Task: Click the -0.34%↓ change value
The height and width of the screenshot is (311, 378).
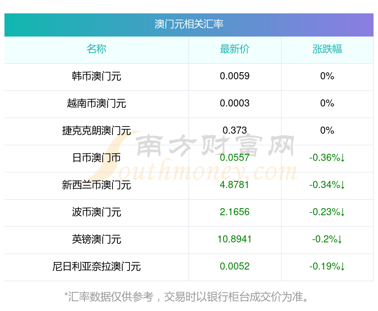Action: tap(327, 185)
